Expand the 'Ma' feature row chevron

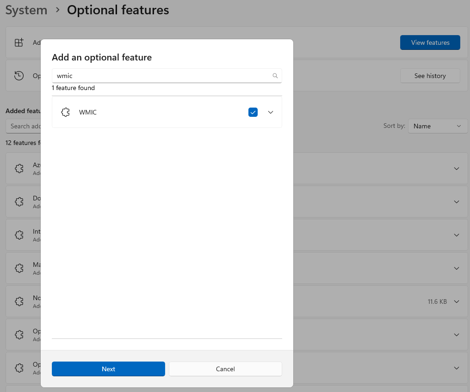[x=457, y=268]
